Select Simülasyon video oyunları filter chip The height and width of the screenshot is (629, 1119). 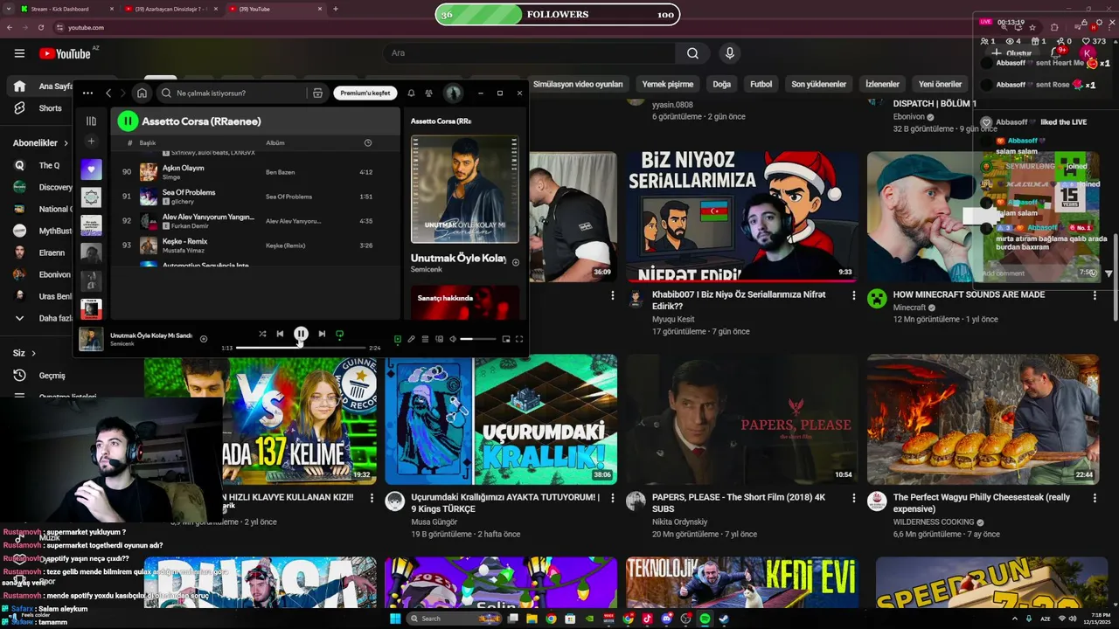(x=578, y=84)
